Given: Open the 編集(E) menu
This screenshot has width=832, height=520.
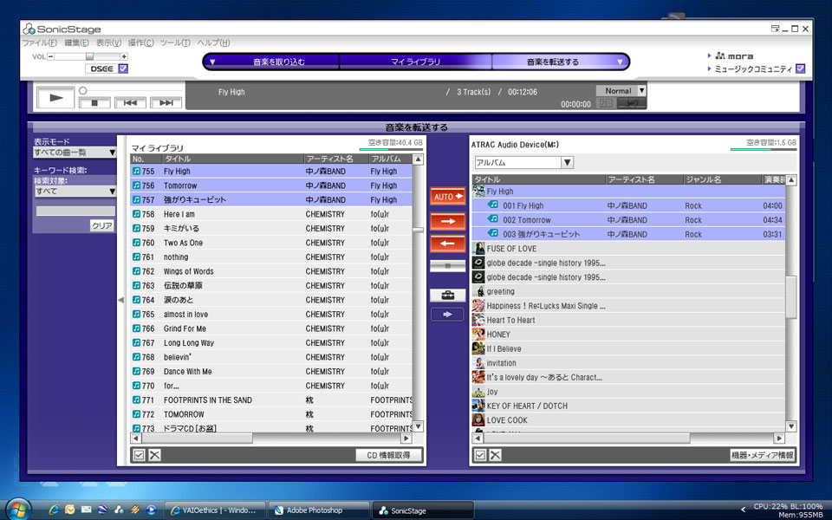Looking at the screenshot, I should coord(77,42).
